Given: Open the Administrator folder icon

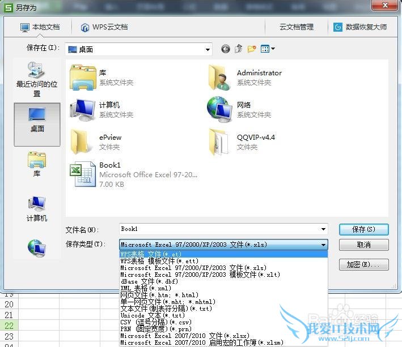Looking at the screenshot, I should pos(220,78).
